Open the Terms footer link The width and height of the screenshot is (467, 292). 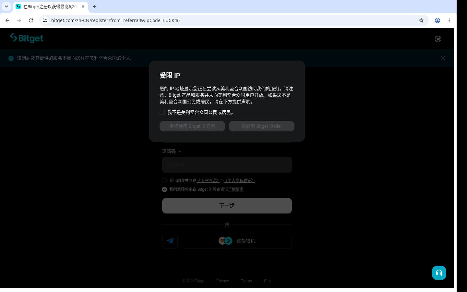[246, 281]
